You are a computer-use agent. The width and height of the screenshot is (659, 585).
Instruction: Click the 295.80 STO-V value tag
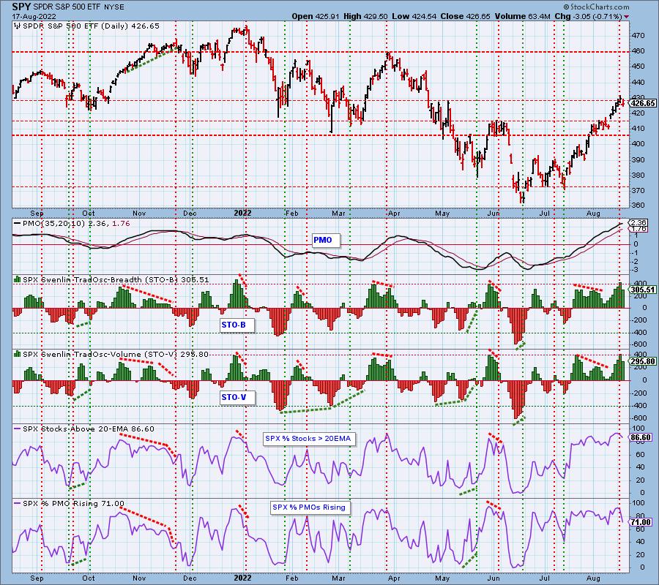(643, 361)
